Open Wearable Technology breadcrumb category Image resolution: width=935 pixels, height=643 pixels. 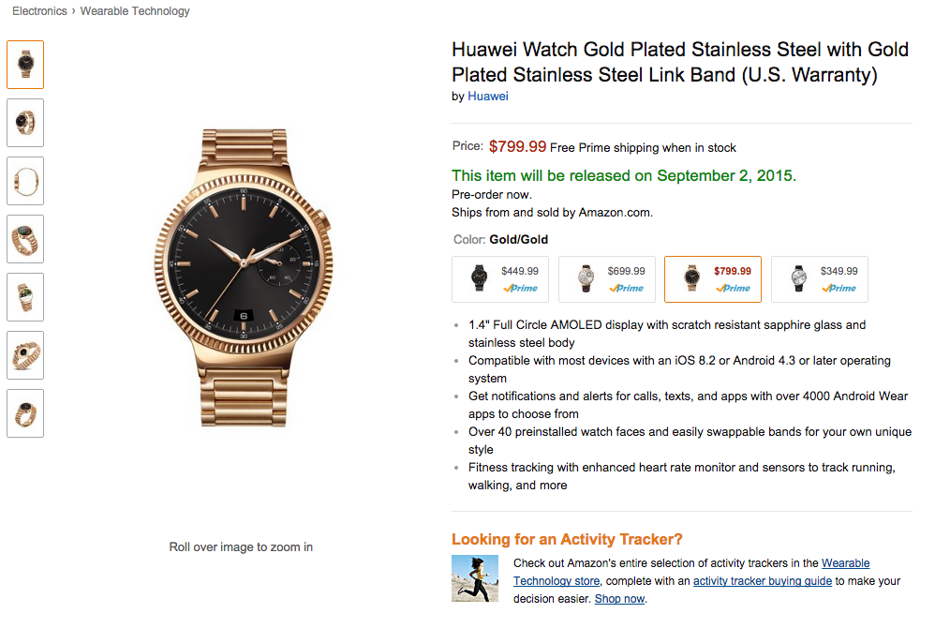(135, 11)
